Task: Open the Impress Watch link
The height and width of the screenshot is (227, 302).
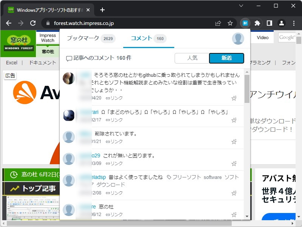Action: pos(48,38)
